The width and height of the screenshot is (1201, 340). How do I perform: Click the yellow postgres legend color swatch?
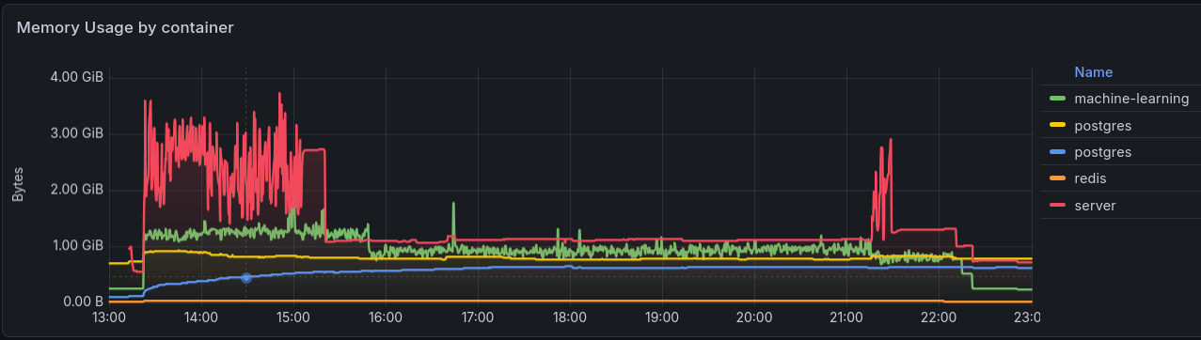[x=1057, y=125]
